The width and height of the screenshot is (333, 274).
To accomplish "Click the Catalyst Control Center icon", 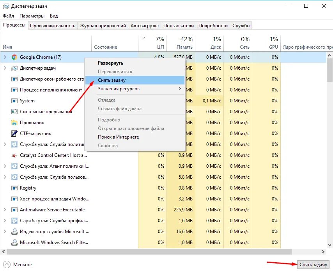I will [x=14, y=155].
